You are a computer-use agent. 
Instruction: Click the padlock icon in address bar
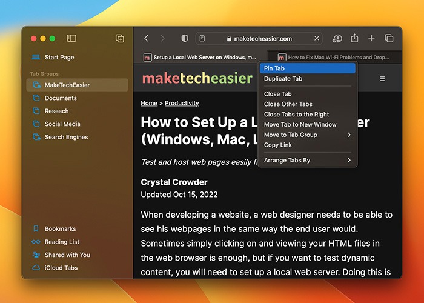tap(229, 39)
